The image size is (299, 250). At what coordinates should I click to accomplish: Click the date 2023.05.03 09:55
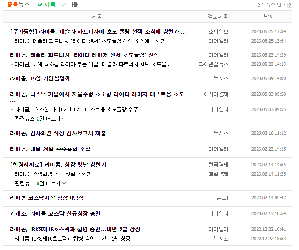268,110
